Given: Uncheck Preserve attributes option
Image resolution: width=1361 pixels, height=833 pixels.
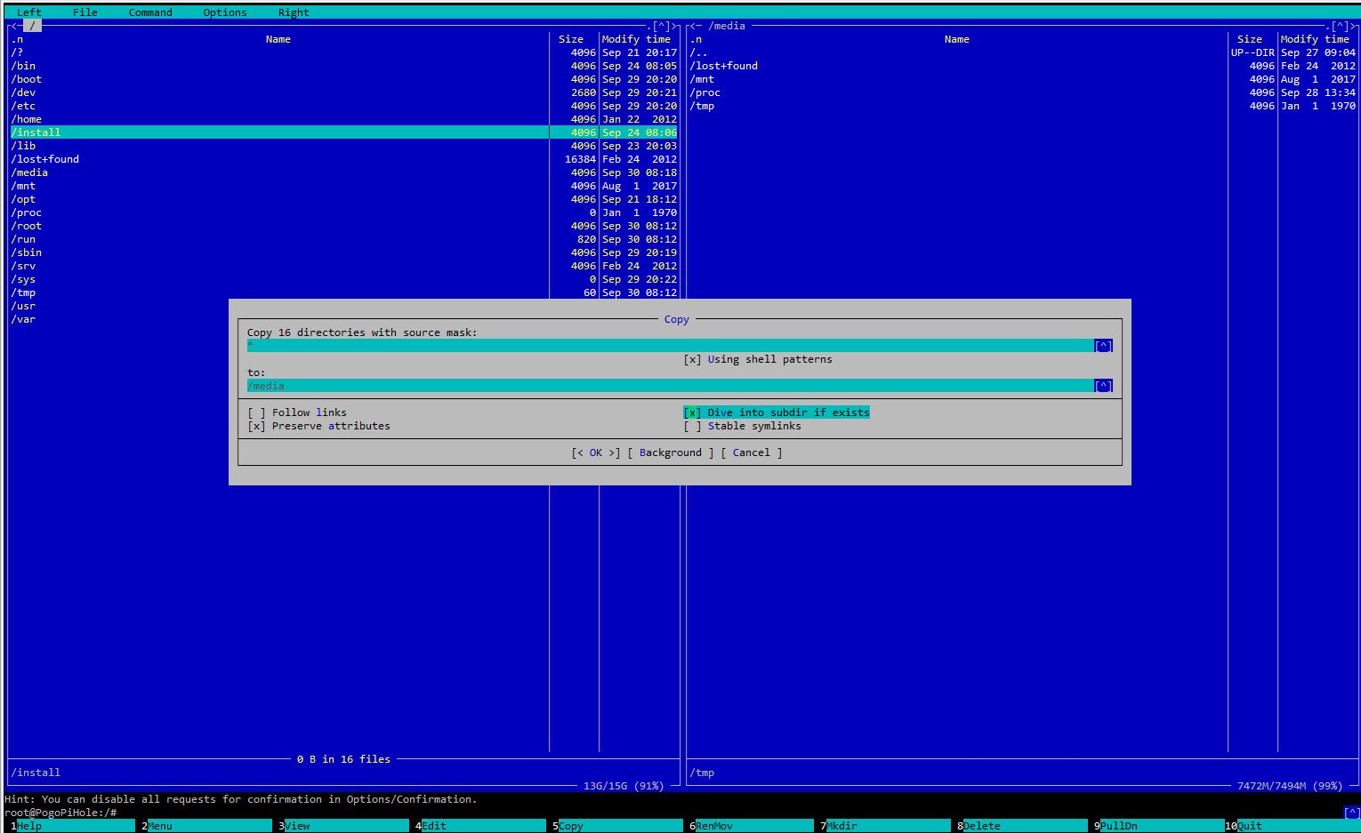Looking at the screenshot, I should [x=257, y=426].
